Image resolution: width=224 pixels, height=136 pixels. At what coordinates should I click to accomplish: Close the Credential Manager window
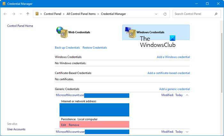tap(218, 4)
